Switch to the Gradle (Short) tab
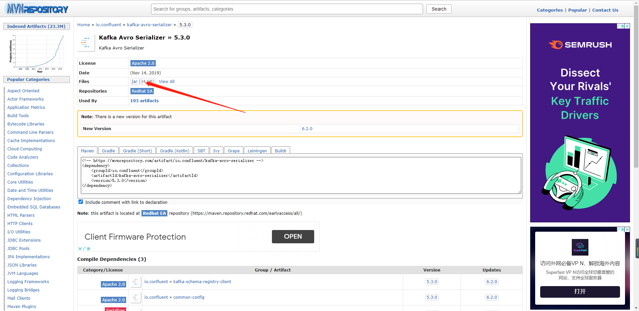Viewport: 639px width, 311px height. [x=137, y=150]
